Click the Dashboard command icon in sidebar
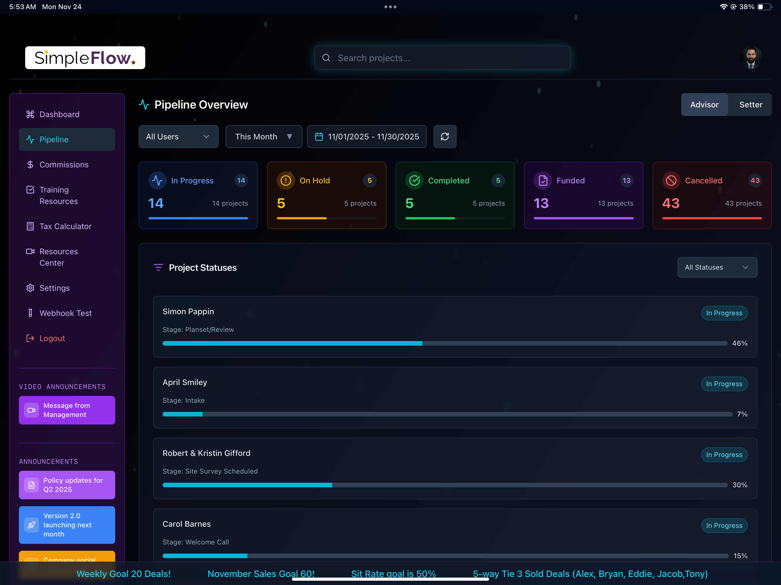Viewport: 781px width, 585px height. pos(30,114)
